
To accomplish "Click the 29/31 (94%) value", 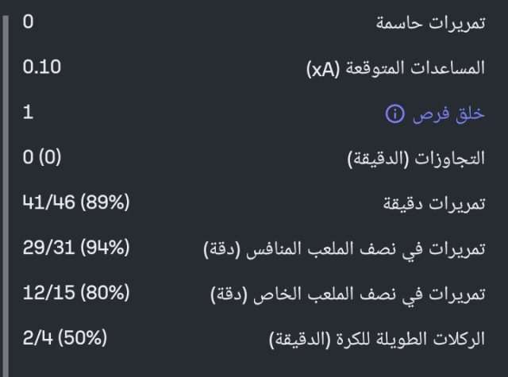I will (75, 248).
